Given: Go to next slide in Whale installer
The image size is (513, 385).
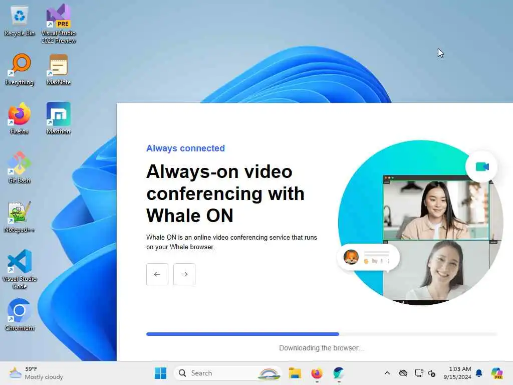Looking at the screenshot, I should [x=184, y=274].
